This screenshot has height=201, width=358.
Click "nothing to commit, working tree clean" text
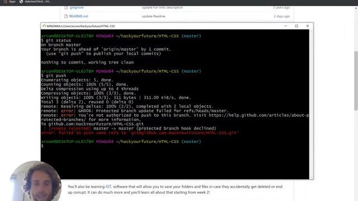click(x=87, y=63)
